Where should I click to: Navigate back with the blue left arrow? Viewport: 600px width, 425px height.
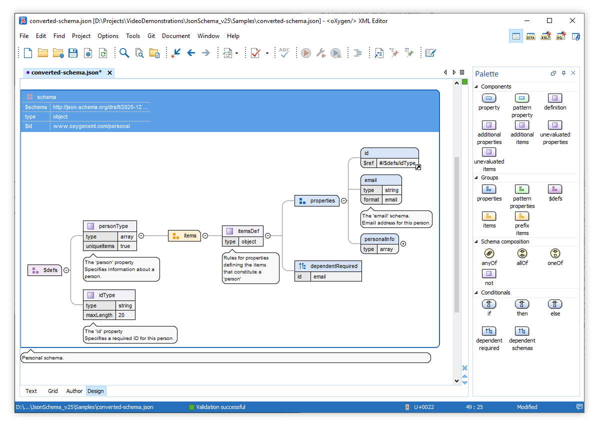point(190,53)
